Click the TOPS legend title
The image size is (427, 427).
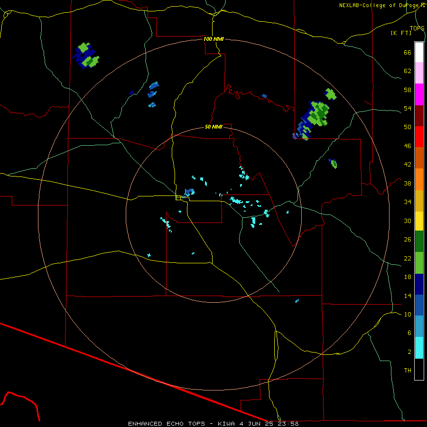(x=417, y=28)
